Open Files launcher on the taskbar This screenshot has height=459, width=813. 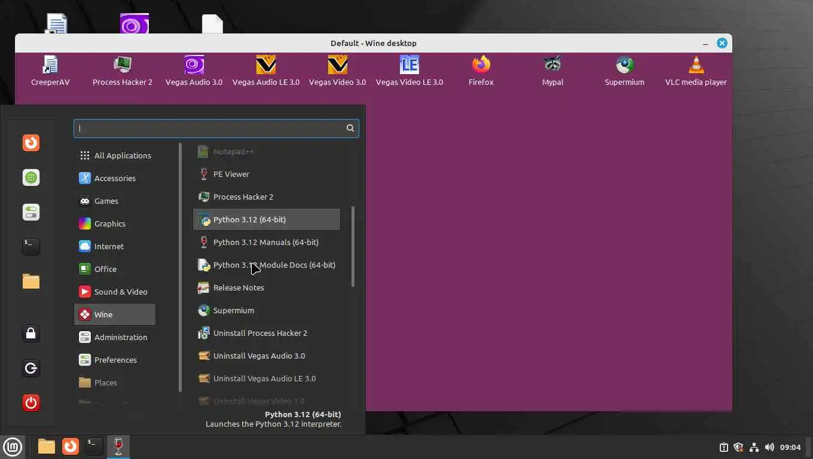46,446
